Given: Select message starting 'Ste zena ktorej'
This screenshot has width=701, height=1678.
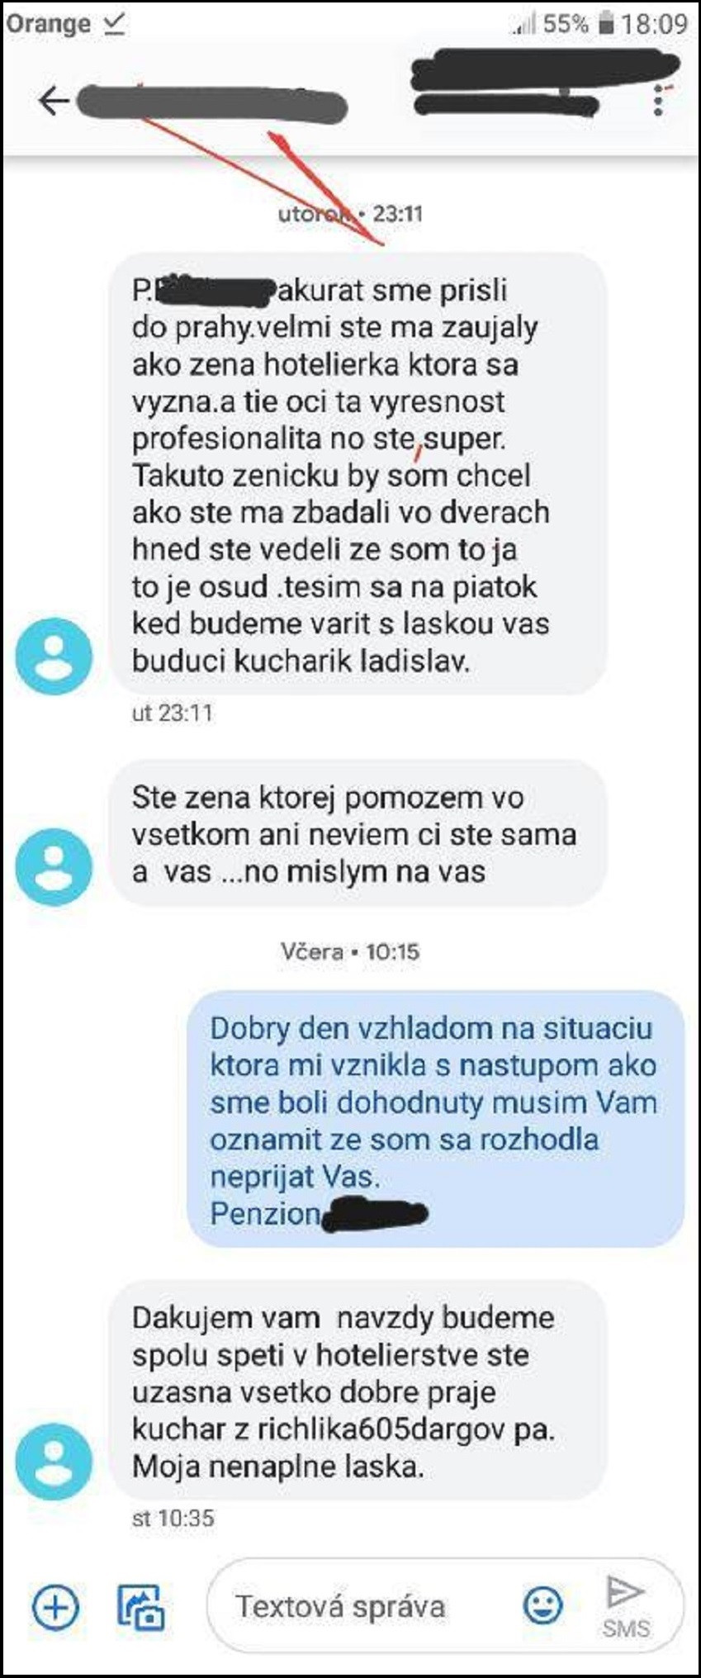Looking at the screenshot, I should coord(358,833).
